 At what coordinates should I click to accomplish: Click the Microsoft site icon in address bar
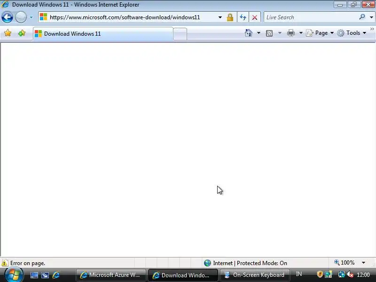43,17
